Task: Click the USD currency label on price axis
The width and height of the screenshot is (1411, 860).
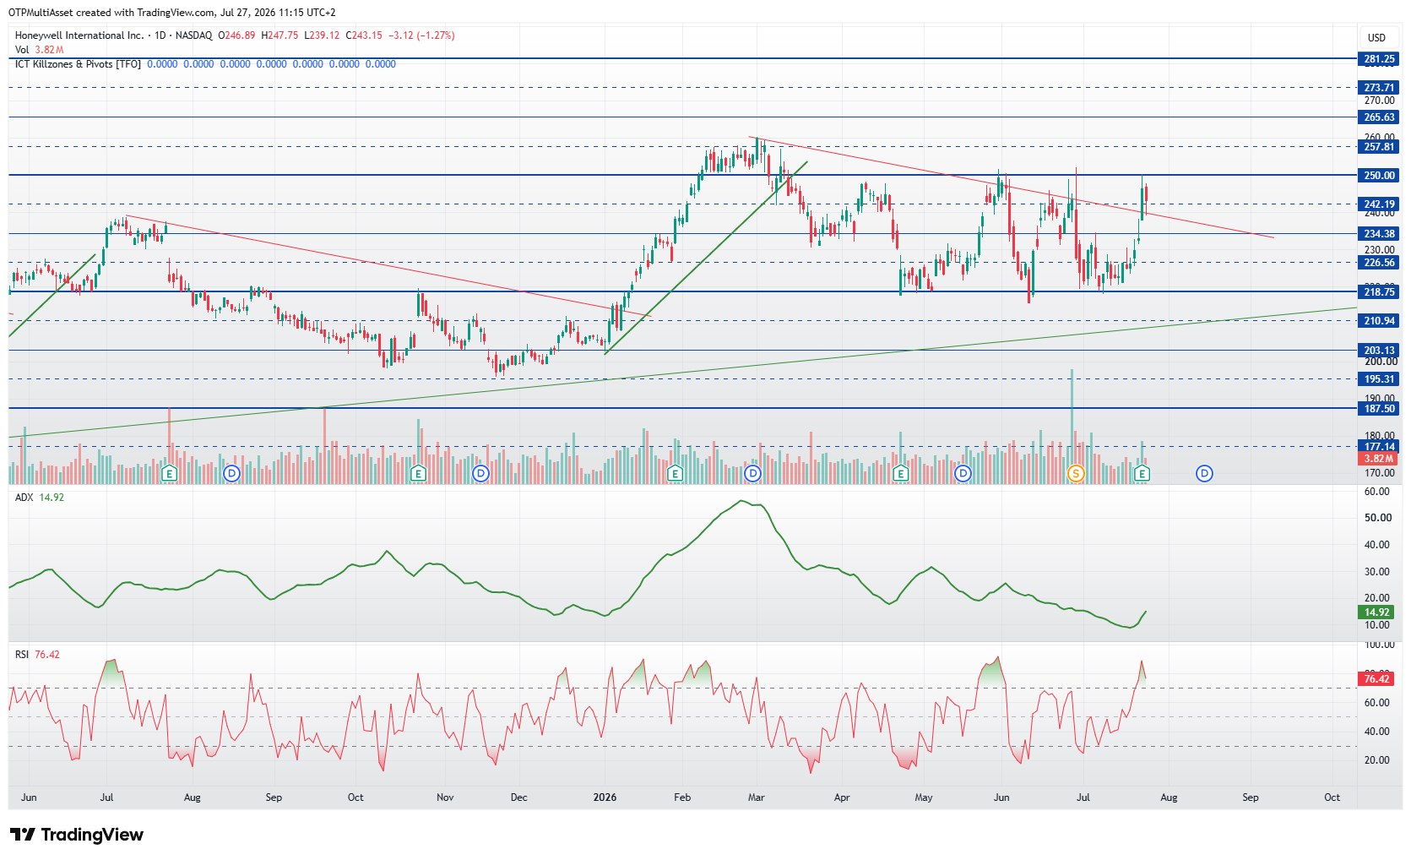Action: (x=1376, y=38)
